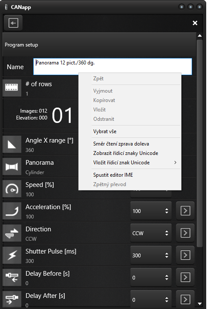Click the Direction arrows icon
Screen dimensions: 207x309
click(x=12, y=233)
